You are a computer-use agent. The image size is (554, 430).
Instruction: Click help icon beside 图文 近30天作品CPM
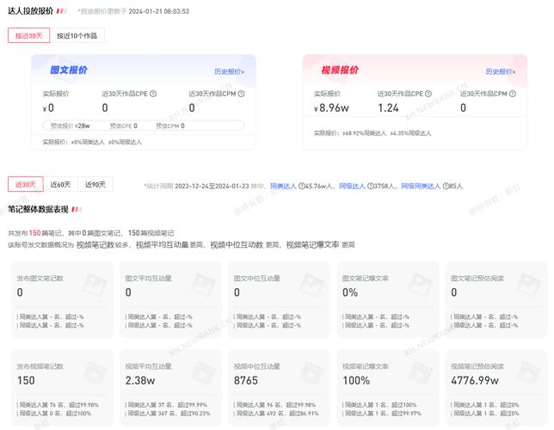point(241,94)
